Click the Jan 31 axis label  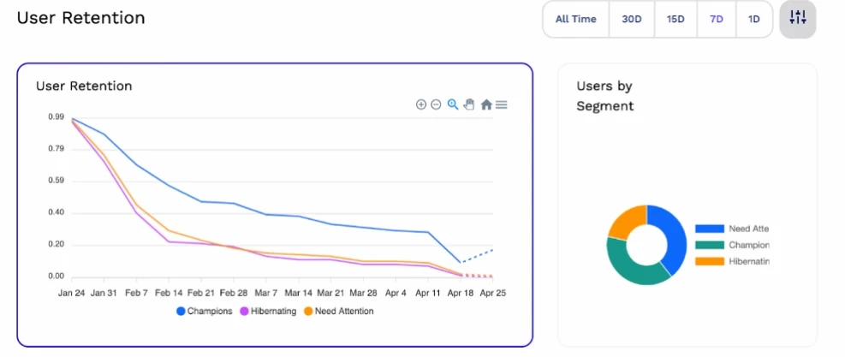104,294
